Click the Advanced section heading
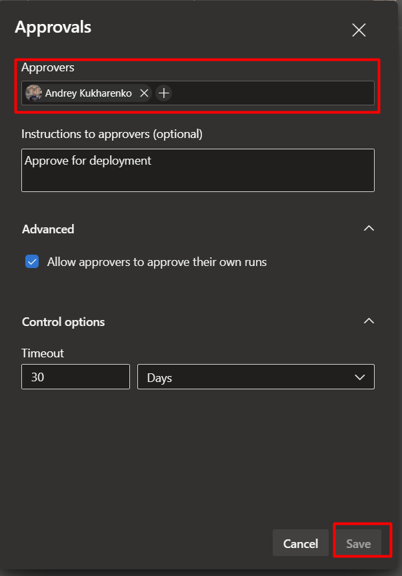402x576 pixels. point(48,229)
